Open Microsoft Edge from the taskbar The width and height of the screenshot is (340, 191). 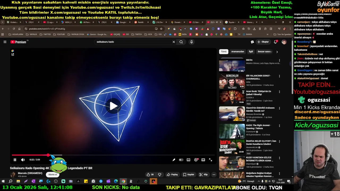(x=116, y=181)
